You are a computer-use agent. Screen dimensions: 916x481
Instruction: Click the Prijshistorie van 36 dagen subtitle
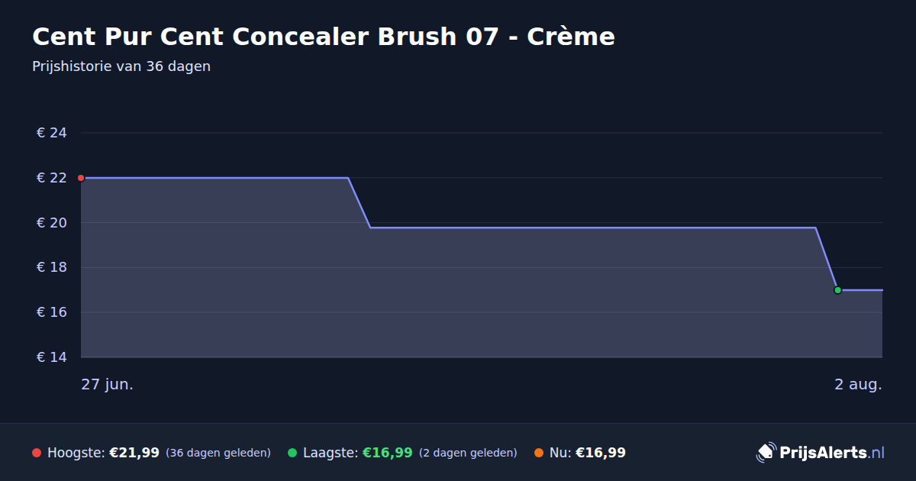[121, 66]
